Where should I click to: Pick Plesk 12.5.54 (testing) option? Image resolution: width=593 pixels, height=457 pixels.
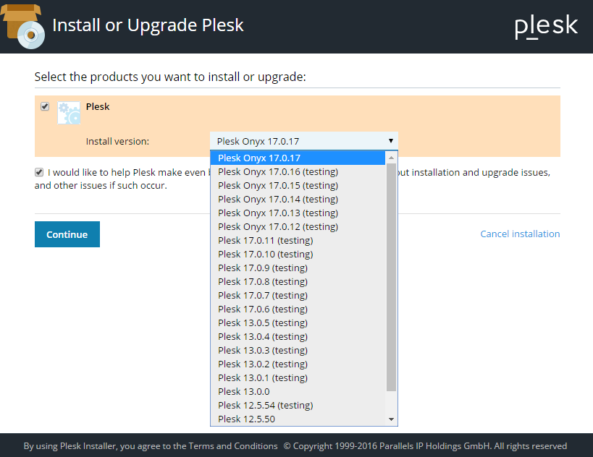coord(265,405)
